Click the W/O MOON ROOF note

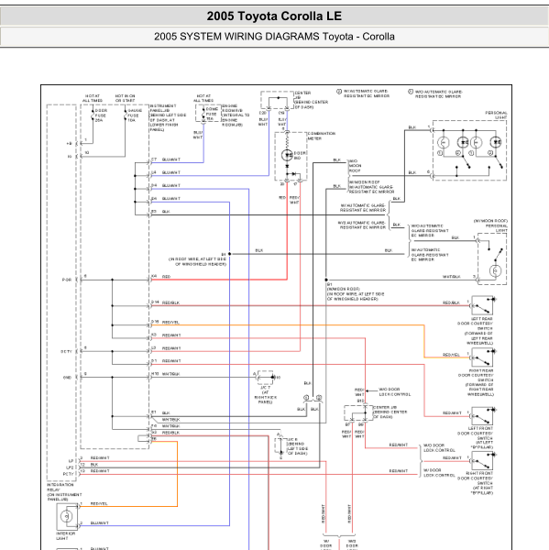355,166
